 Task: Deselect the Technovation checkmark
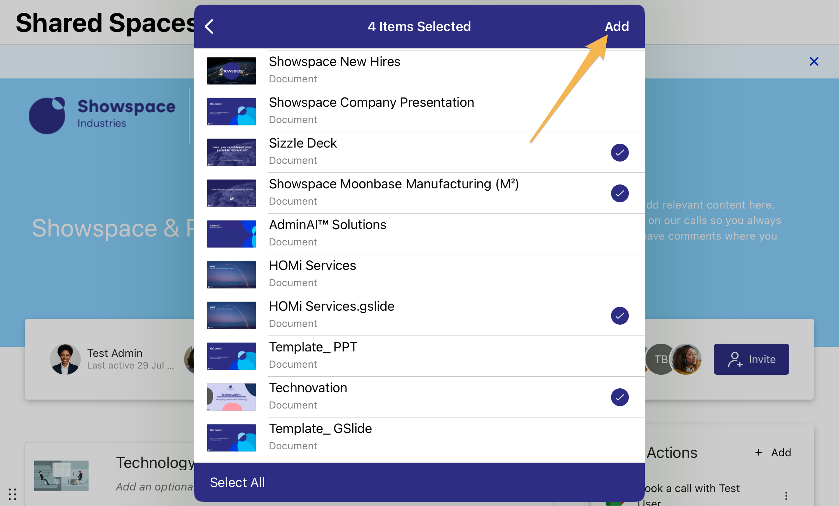pos(620,397)
